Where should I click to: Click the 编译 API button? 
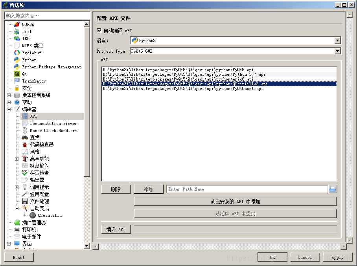(x=116, y=229)
